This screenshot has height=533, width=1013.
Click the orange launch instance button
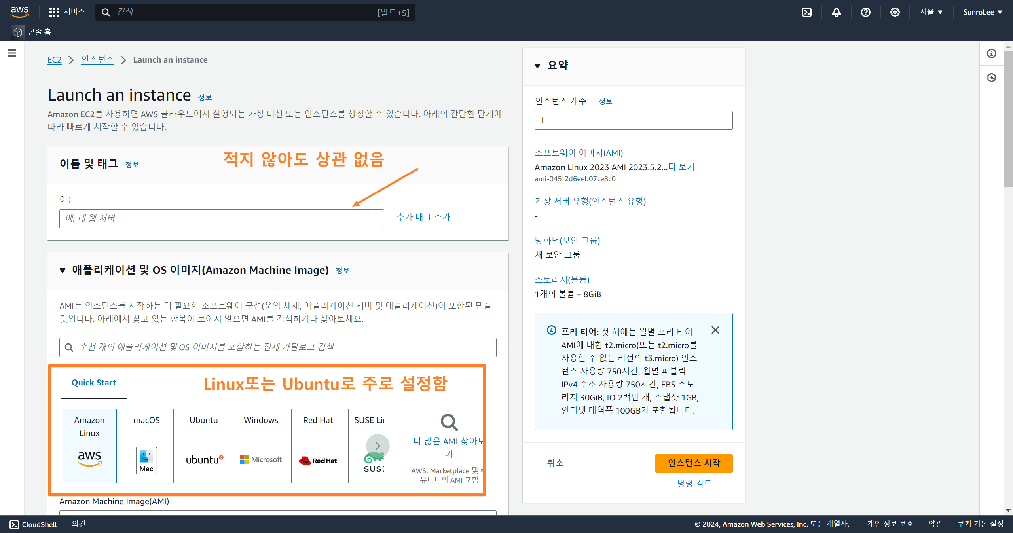tap(694, 463)
